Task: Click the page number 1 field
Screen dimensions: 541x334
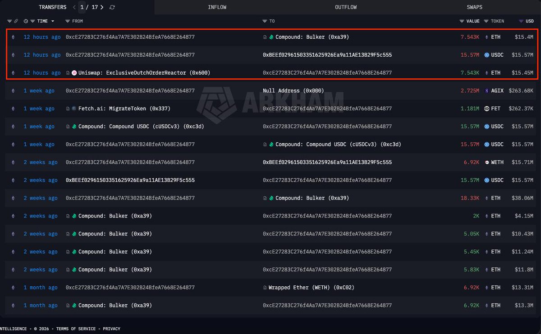Action: pyautogui.click(x=82, y=7)
